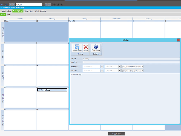
Task: Go to next record arrow icon
Action: [46, 5]
